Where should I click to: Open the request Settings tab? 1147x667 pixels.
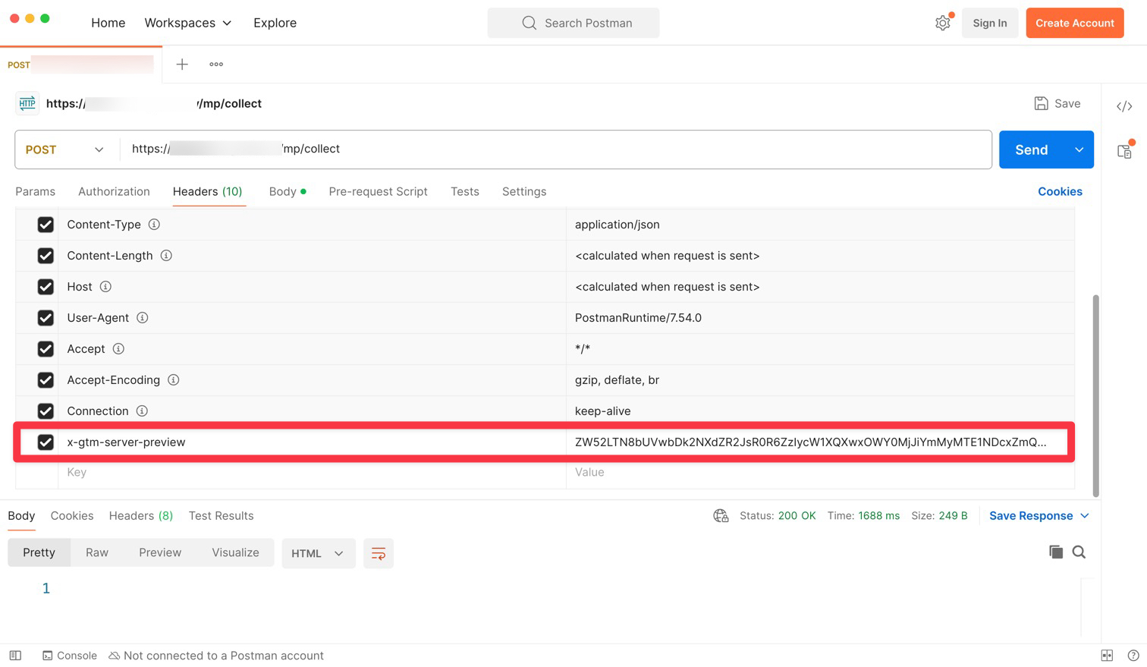(x=524, y=191)
